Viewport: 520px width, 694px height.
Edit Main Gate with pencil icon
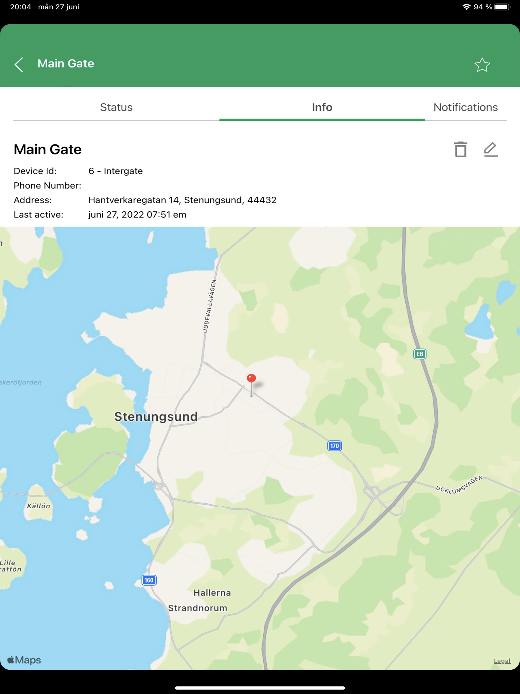pyautogui.click(x=491, y=149)
